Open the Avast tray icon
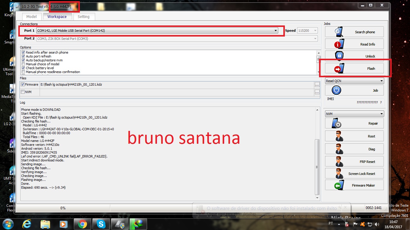The width and height of the screenshot is (410, 230). coord(362,224)
